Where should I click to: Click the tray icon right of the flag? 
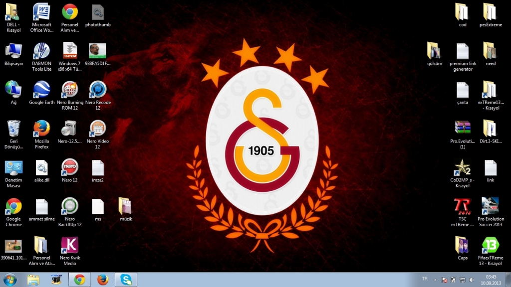point(453,280)
